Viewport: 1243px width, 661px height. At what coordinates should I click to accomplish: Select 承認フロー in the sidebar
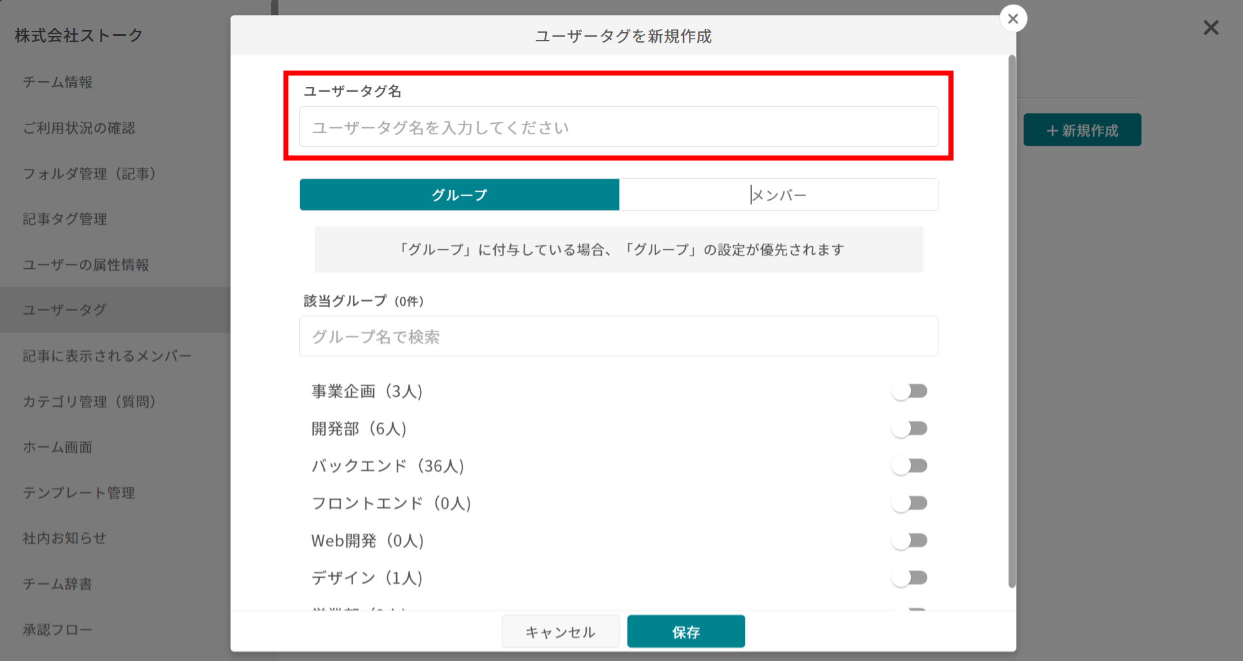(57, 629)
